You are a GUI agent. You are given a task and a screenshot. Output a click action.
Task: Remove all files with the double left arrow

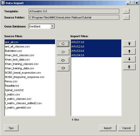[63, 68]
